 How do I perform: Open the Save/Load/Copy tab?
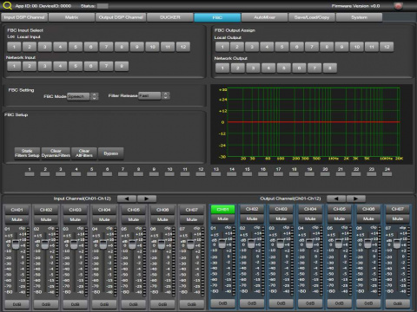coord(312,17)
